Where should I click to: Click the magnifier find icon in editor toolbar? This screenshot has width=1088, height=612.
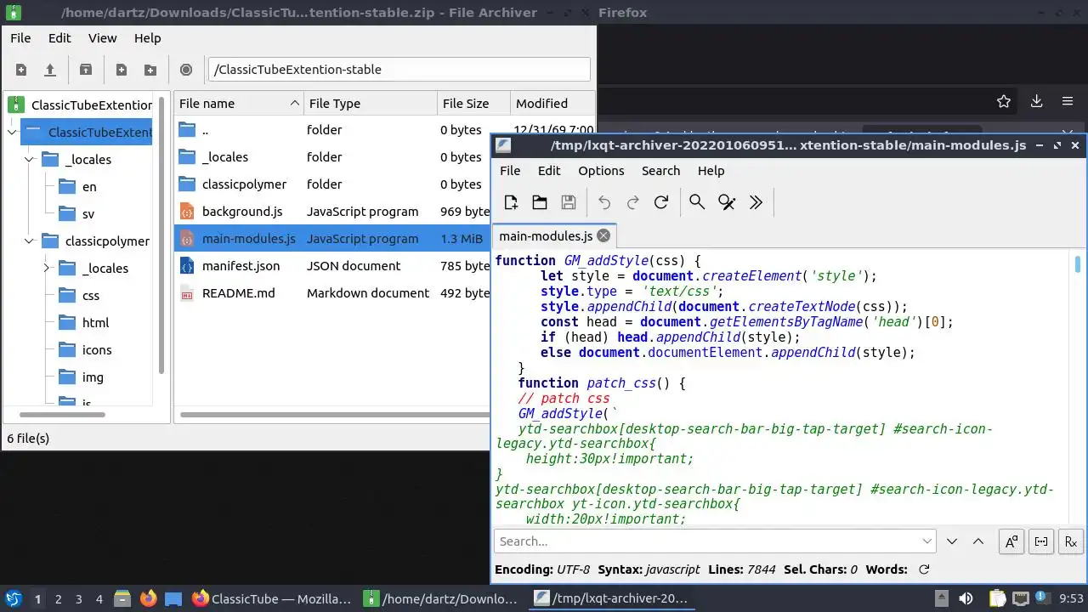697,202
